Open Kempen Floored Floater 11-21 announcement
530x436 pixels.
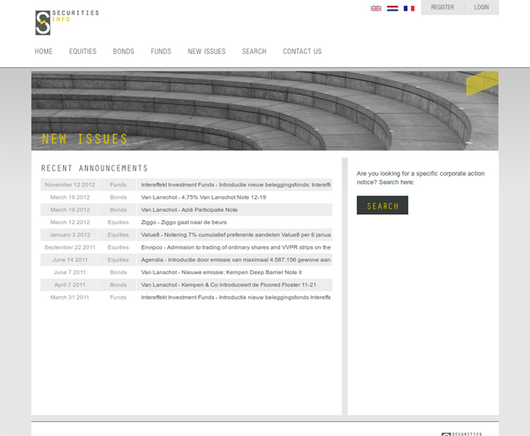point(229,285)
